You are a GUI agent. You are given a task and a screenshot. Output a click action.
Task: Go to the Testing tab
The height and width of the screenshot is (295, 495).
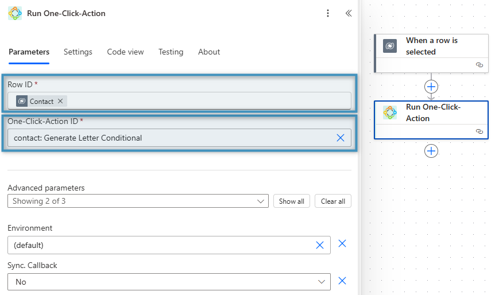tap(171, 52)
